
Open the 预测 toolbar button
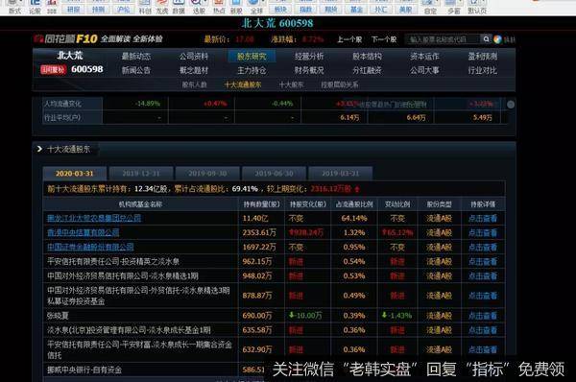pyautogui.click(x=99, y=9)
